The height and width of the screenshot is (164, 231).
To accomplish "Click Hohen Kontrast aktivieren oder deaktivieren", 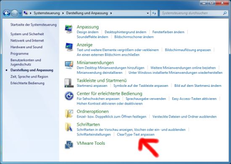I will click(110, 104).
